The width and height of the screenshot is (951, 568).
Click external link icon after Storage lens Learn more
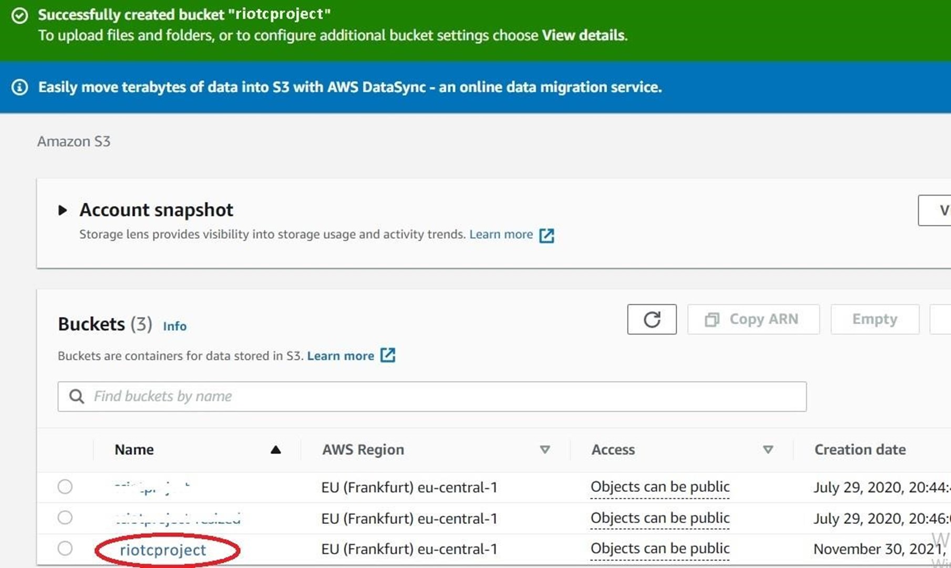(546, 235)
